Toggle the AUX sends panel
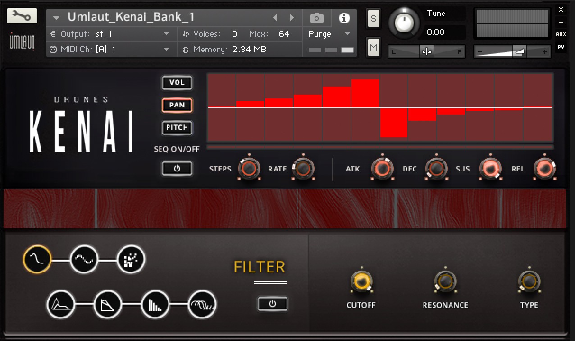The image size is (575, 341). (x=561, y=35)
